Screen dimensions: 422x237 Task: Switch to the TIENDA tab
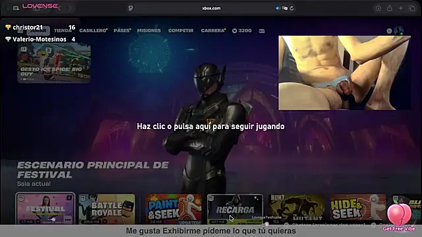coord(63,31)
